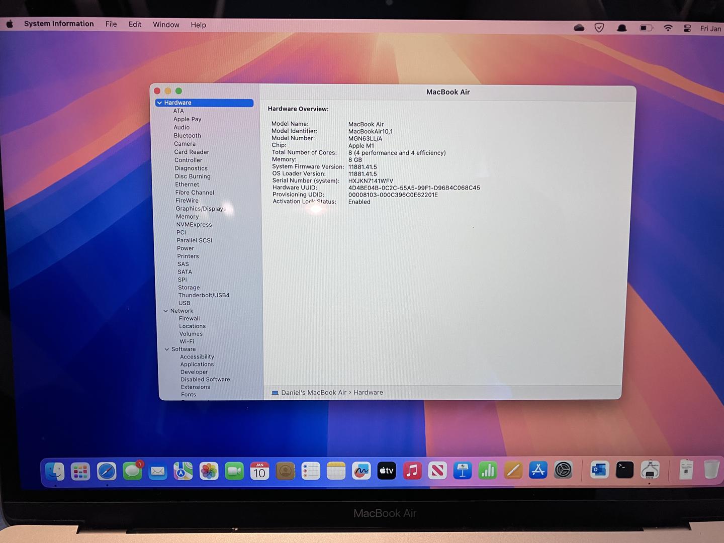This screenshot has height=543, width=724.
Task: Select Diagnostics in Hardware list
Action: coord(191,168)
